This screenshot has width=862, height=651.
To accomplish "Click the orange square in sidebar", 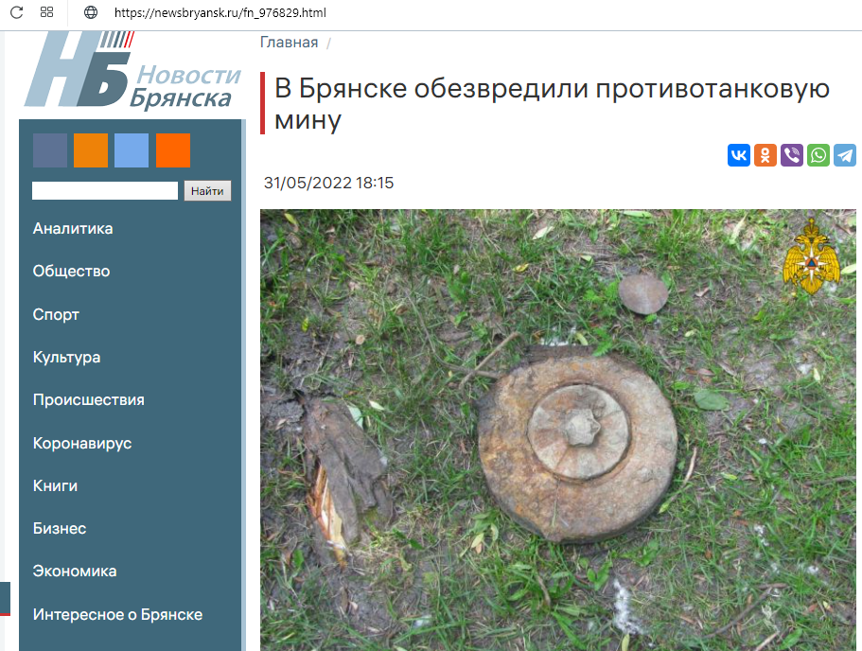I will 91,150.
